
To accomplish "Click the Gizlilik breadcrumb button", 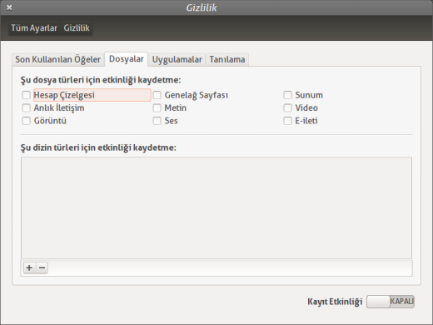I will (x=77, y=28).
